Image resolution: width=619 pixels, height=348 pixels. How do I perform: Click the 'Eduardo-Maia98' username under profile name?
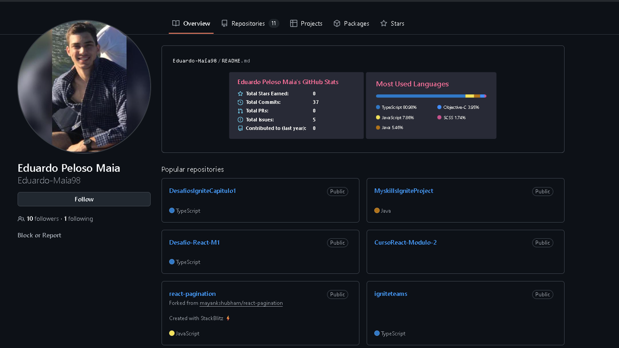coord(49,180)
